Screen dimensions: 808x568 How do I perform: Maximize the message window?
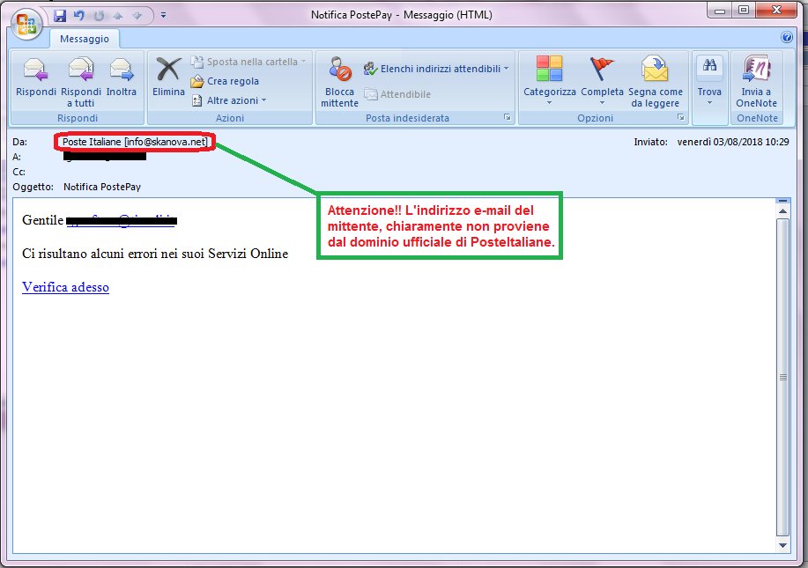pos(744,11)
